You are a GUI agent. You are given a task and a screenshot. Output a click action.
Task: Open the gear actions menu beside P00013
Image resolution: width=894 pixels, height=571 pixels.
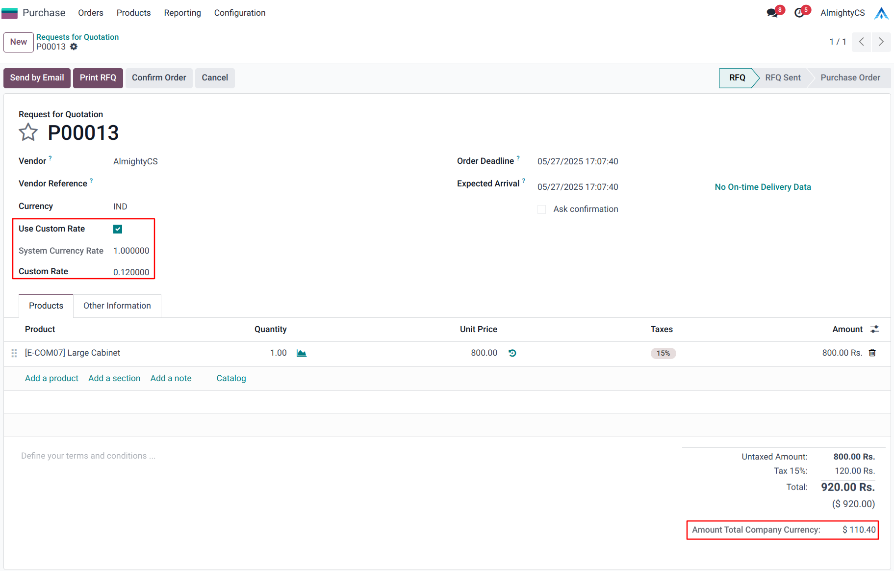(74, 47)
